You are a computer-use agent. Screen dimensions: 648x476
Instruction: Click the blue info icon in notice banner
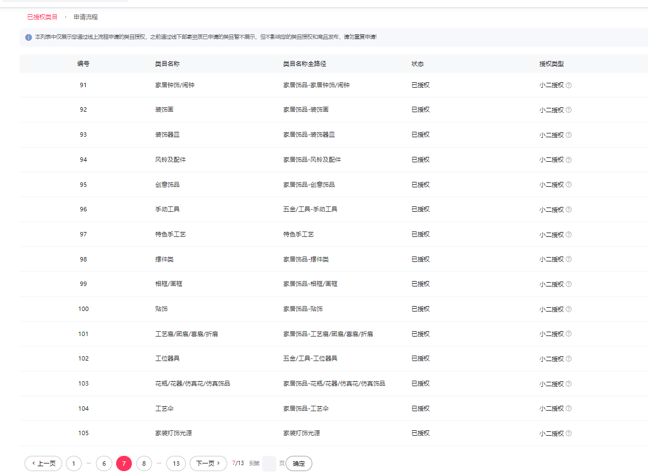[x=29, y=38]
